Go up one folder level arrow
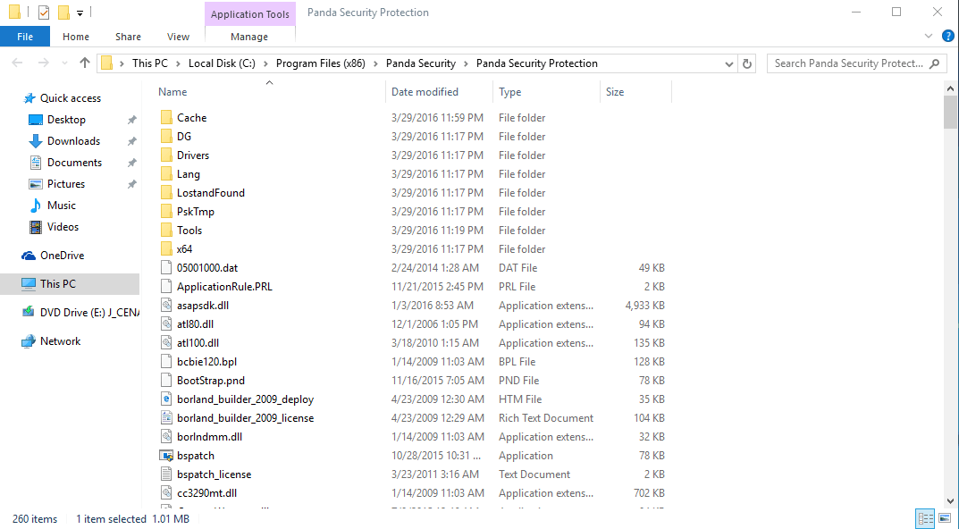Image resolution: width=959 pixels, height=529 pixels. coord(84,63)
